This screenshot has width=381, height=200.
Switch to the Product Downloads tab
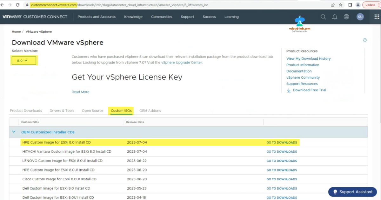click(x=26, y=111)
